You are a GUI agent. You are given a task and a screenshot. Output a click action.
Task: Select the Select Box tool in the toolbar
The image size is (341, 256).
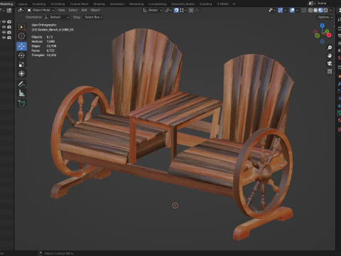pos(21,27)
